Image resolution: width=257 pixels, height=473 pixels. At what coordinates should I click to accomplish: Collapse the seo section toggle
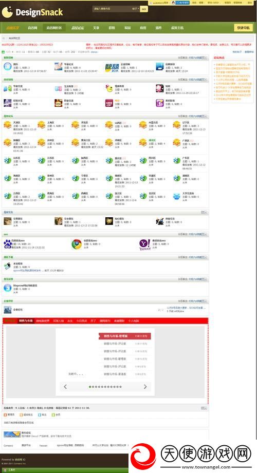point(205,234)
